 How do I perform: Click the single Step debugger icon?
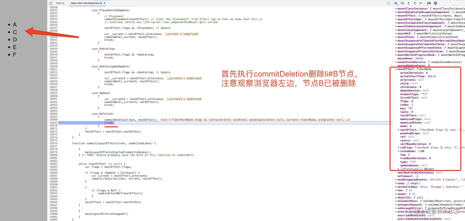(x=421, y=3)
